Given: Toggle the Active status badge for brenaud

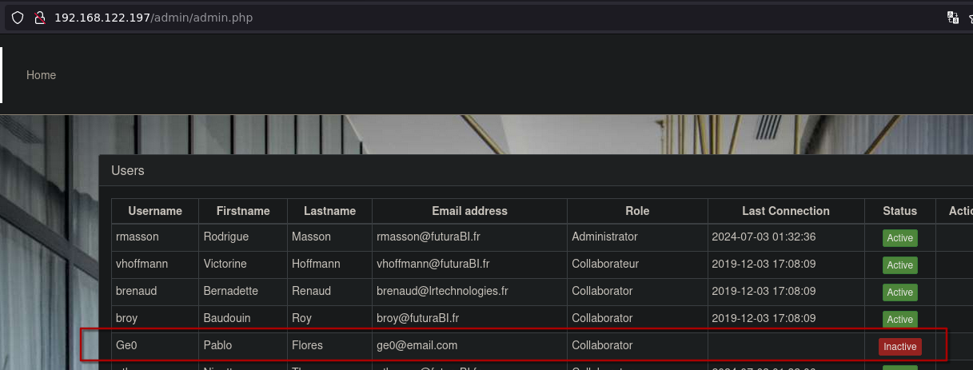Looking at the screenshot, I should tap(899, 292).
